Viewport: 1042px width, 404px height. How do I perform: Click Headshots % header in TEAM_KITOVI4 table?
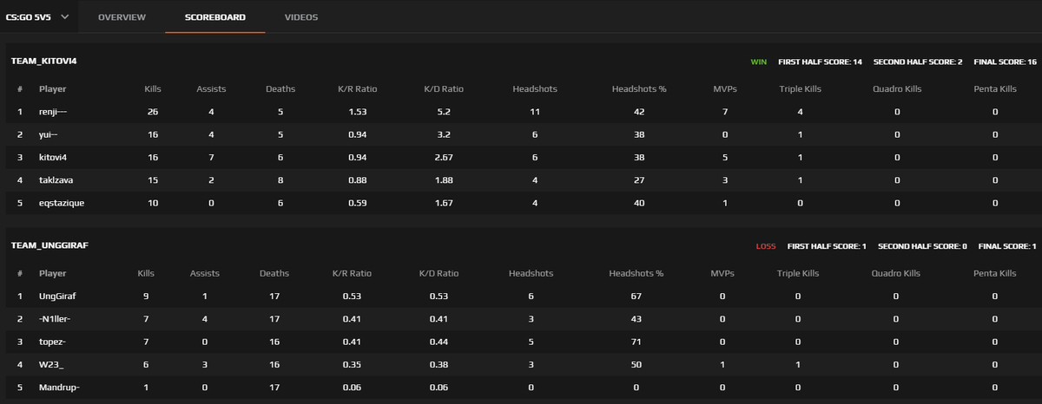[x=638, y=89]
